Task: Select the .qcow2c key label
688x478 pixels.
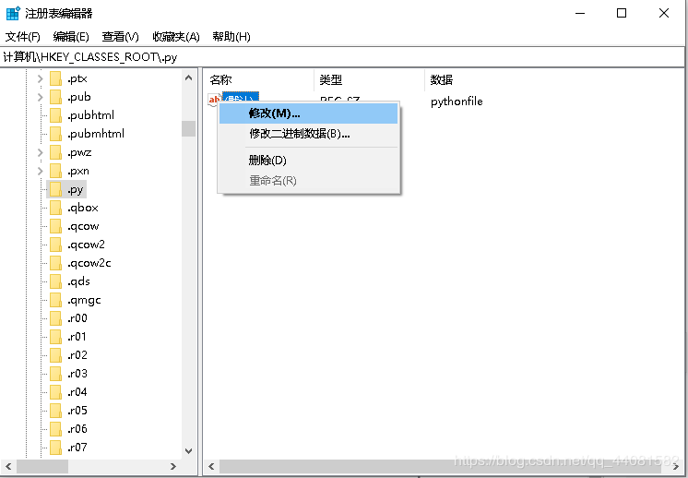Action: (x=89, y=263)
